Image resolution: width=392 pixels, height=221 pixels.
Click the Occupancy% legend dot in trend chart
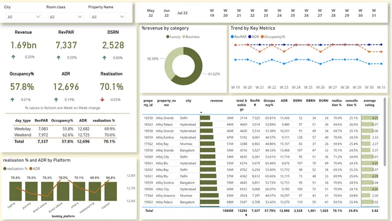[x=262, y=37]
